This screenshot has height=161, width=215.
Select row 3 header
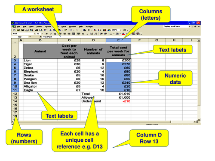pos(15,61)
